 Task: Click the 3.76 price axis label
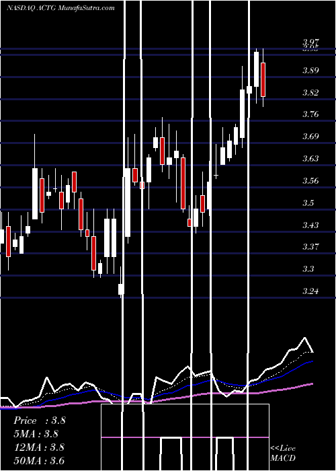point(310,114)
